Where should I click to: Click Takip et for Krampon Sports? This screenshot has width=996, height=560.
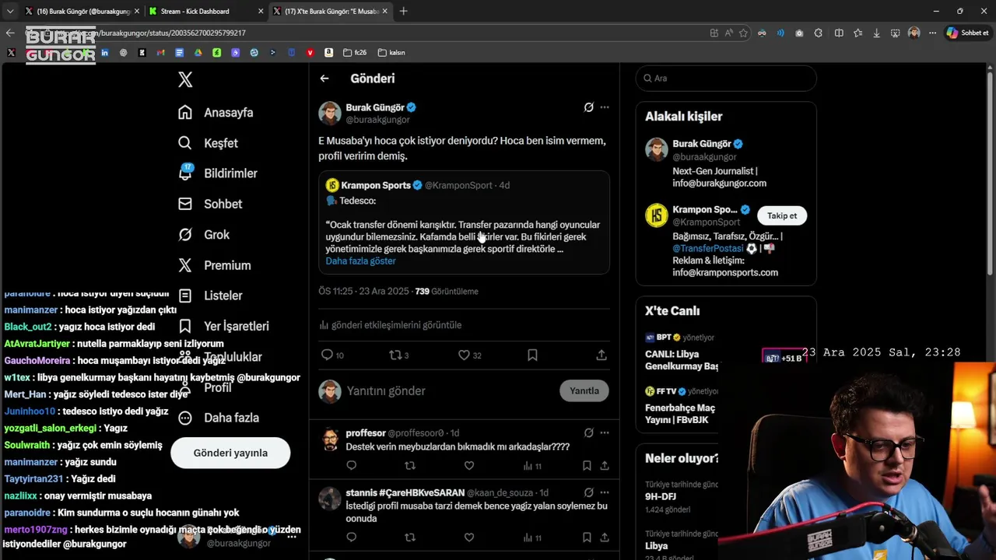click(782, 215)
